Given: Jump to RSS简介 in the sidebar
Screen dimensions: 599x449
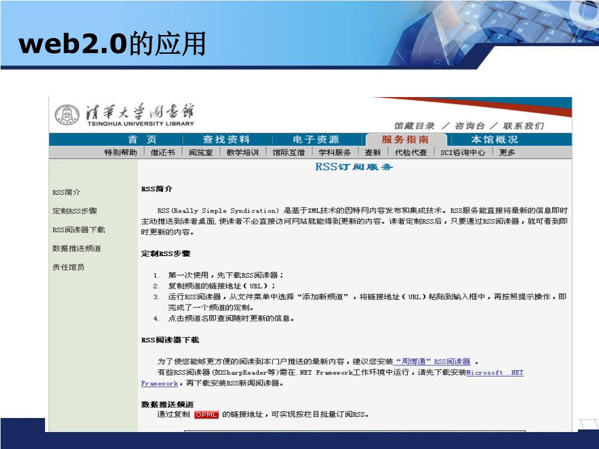Looking at the screenshot, I should coord(66,192).
